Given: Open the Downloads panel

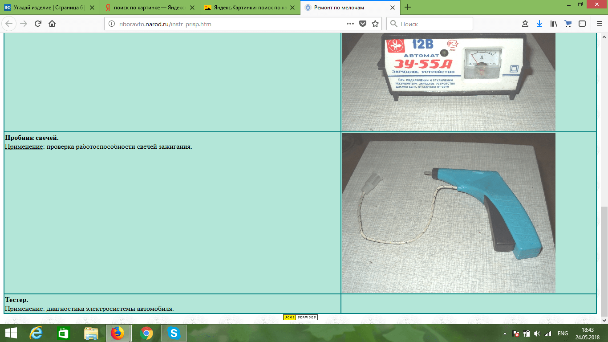Looking at the screenshot, I should (x=539, y=24).
